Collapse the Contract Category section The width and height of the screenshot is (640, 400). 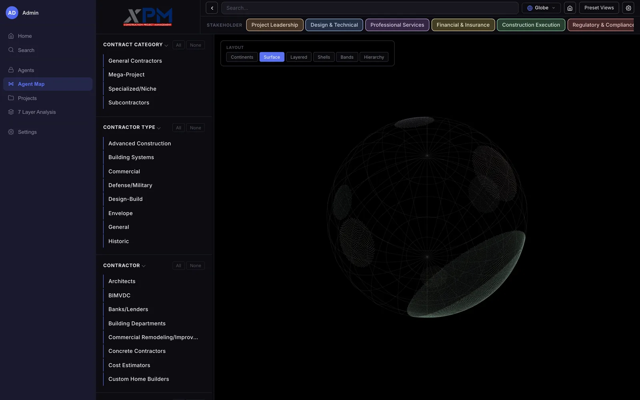pos(166,45)
